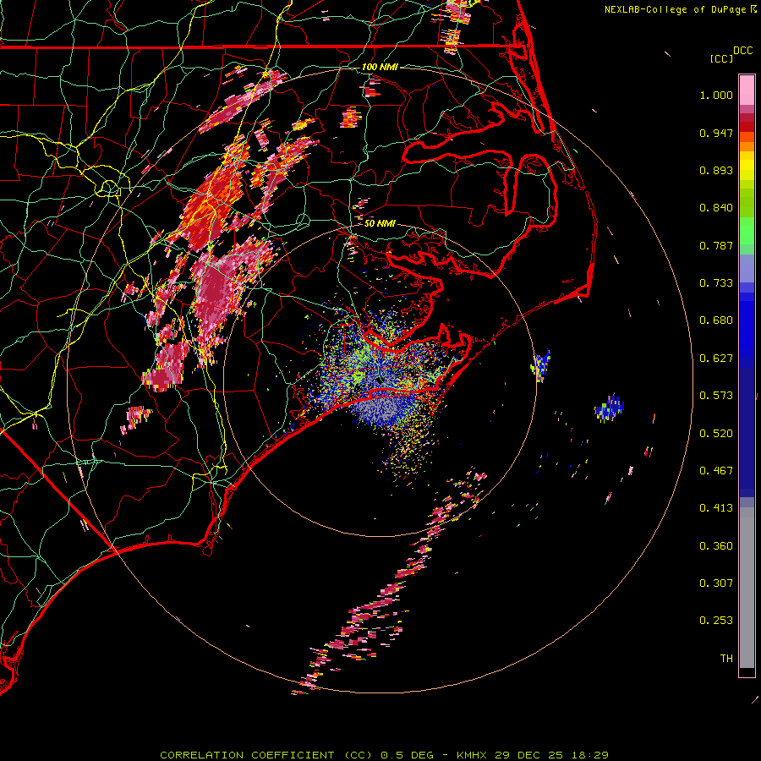Click the 0.840 scale value
The height and width of the screenshot is (761, 761).
coord(716,208)
